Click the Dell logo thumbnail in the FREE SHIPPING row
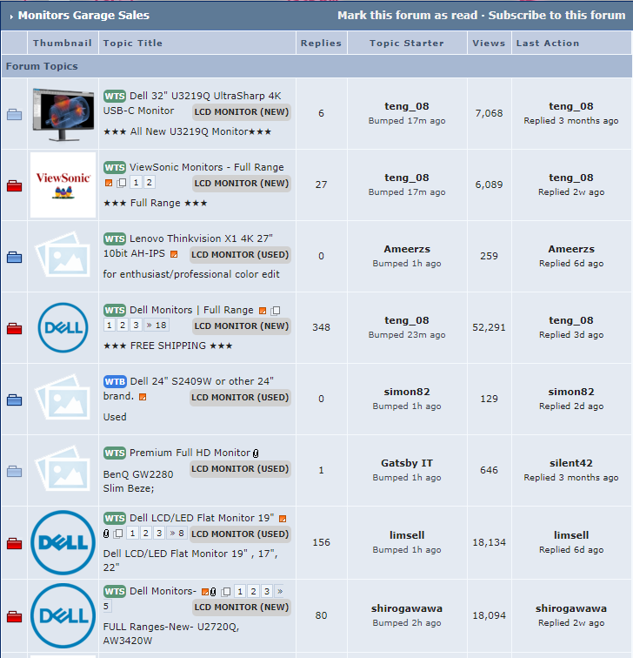Screen dimensions: 633x658 (63, 328)
